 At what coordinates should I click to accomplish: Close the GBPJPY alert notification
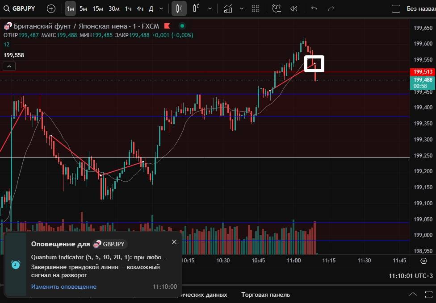[x=174, y=242]
